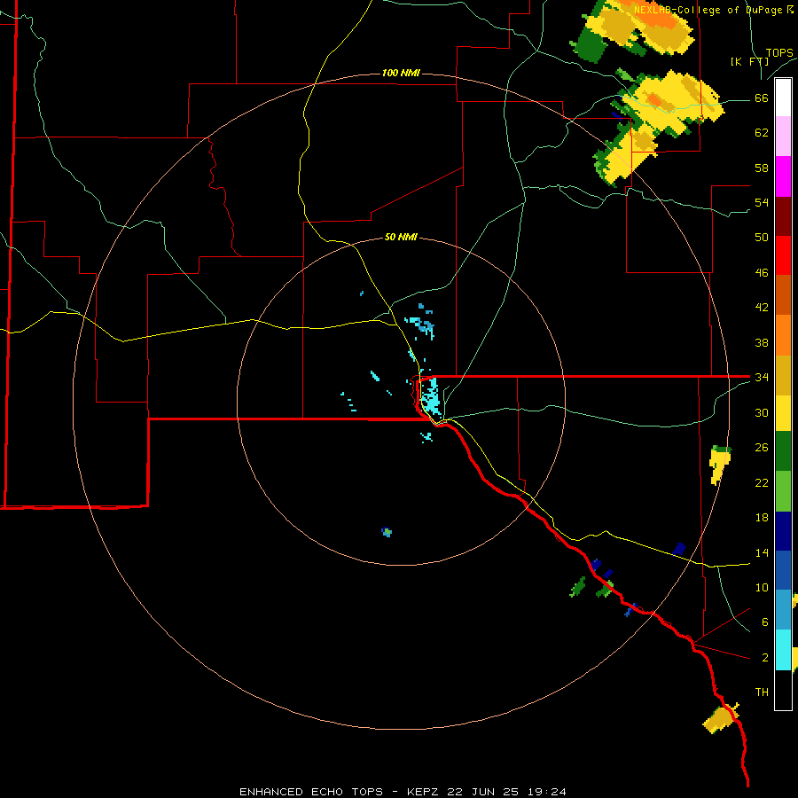Click the white swatch in the tops legend
The image size is (798, 798).
[x=783, y=98]
